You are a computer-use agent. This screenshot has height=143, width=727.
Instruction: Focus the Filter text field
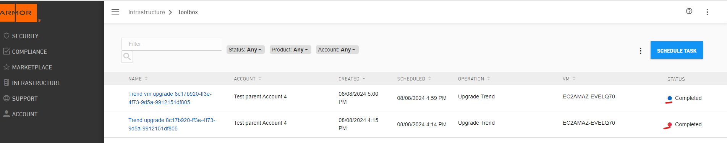pos(172,44)
